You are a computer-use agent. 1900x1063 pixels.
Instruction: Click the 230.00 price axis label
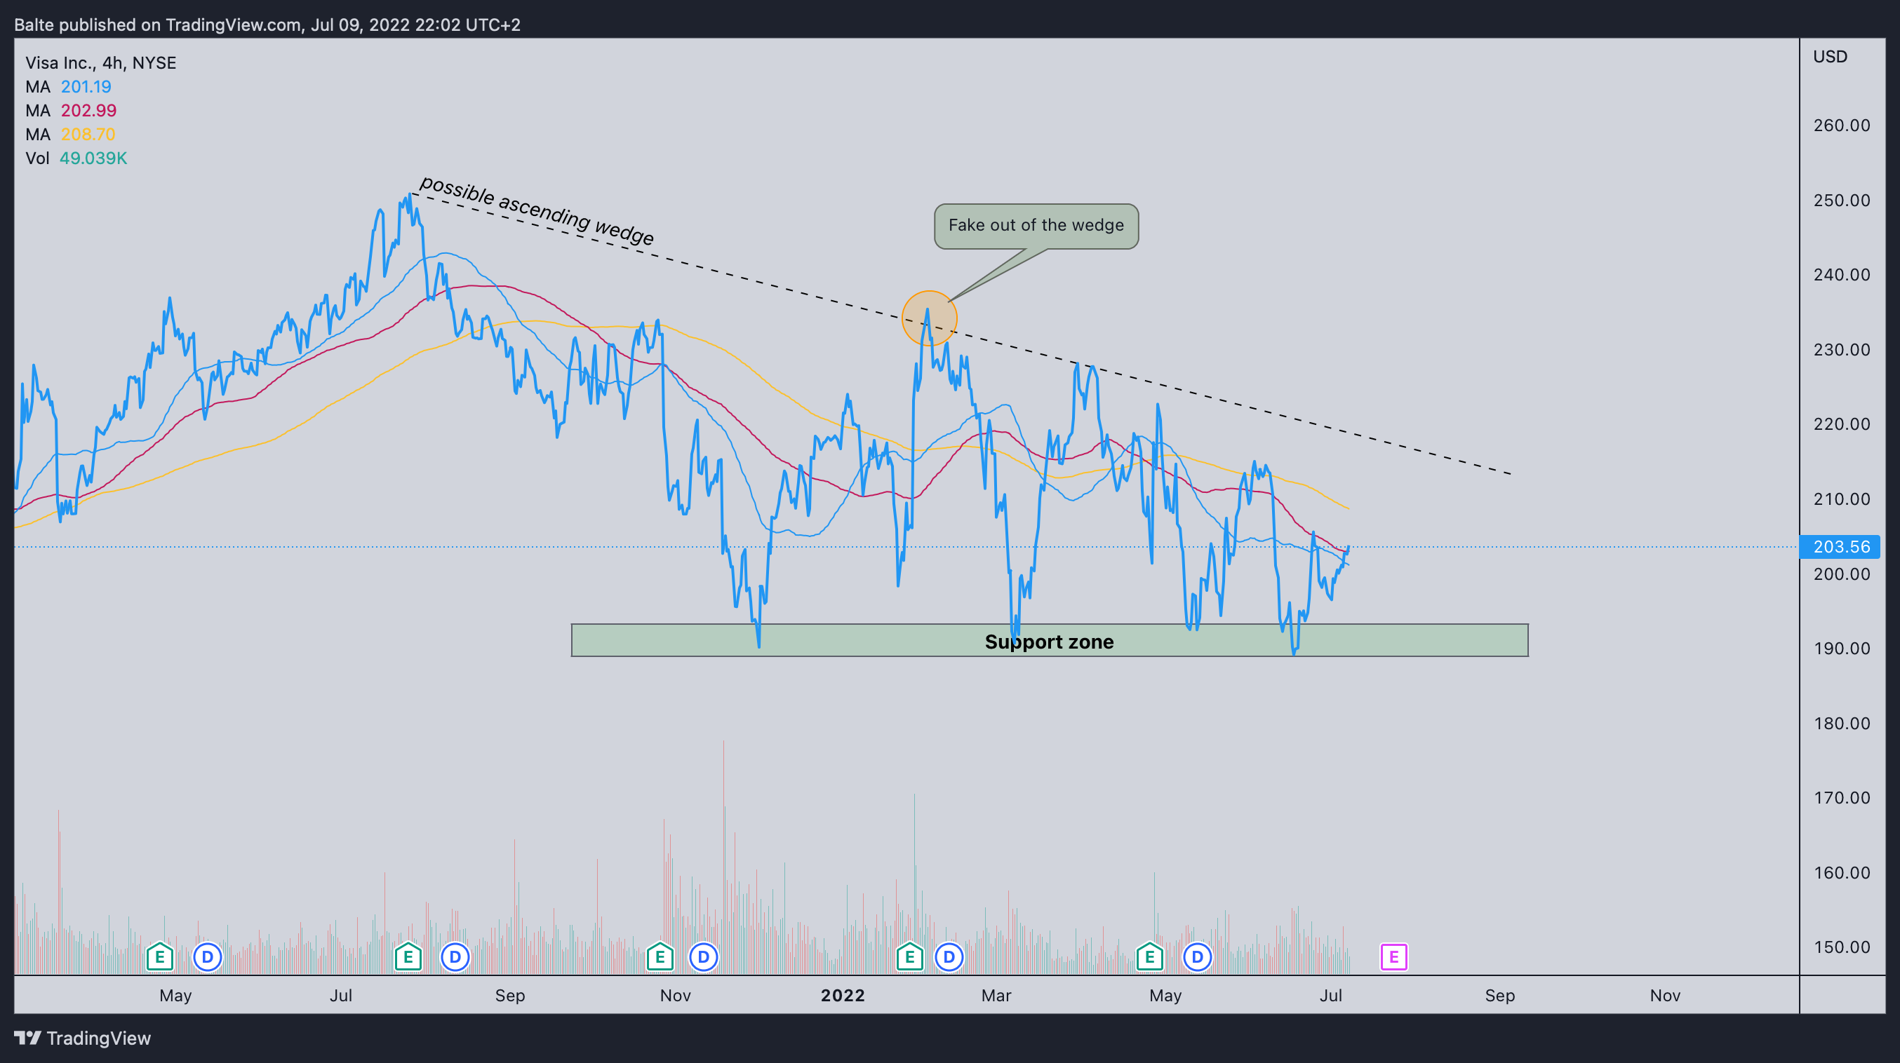pyautogui.click(x=1841, y=349)
